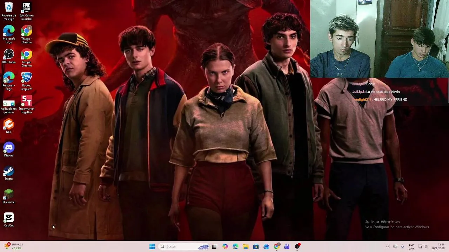Open Microsoft Edge desktop shortcut

click(x=9, y=35)
